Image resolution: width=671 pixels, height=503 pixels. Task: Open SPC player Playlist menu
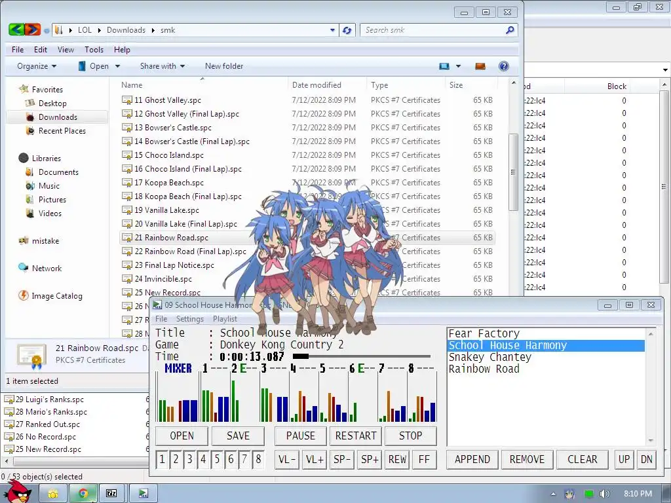tap(225, 319)
